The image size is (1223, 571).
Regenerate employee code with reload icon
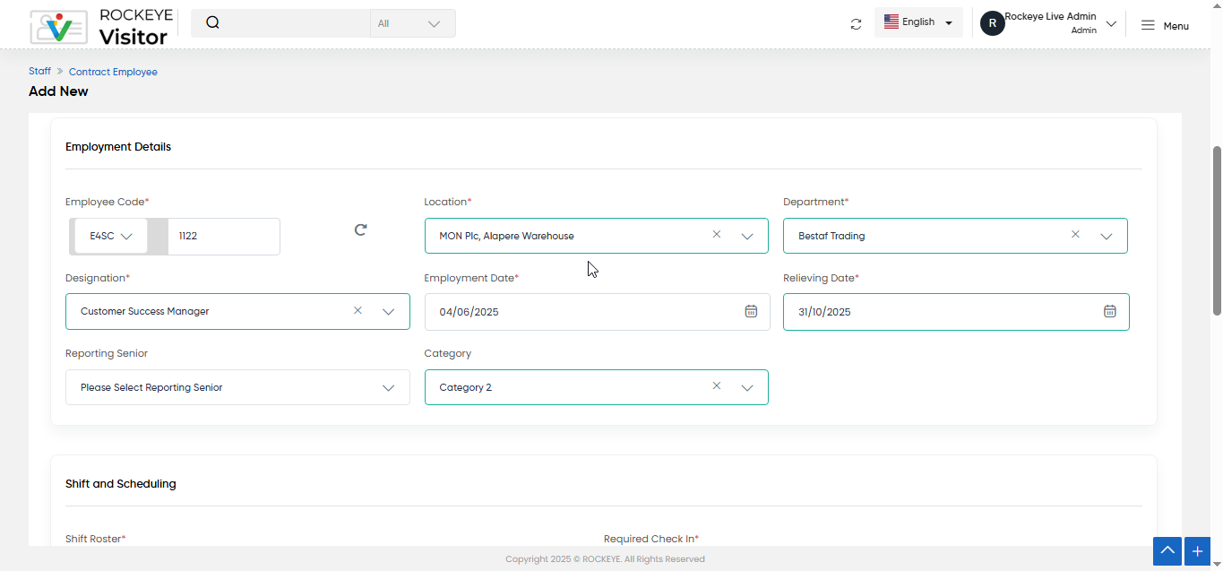pyautogui.click(x=360, y=230)
